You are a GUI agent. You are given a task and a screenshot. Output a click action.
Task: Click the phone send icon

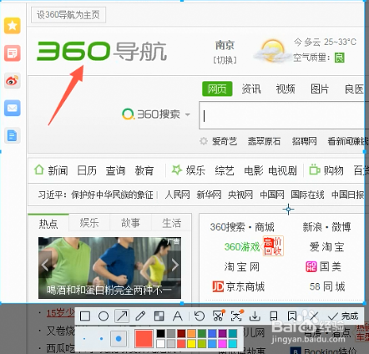(274, 316)
